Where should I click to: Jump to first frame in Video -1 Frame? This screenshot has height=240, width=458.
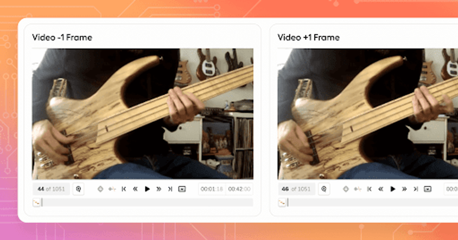tap(124, 189)
